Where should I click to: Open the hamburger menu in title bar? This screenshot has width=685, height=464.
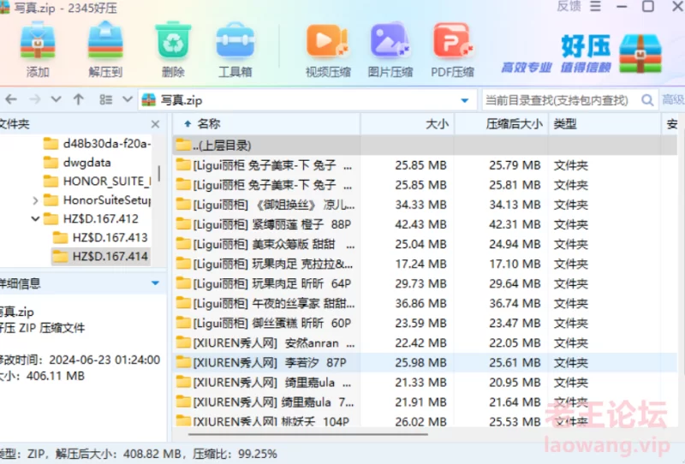[x=595, y=7]
